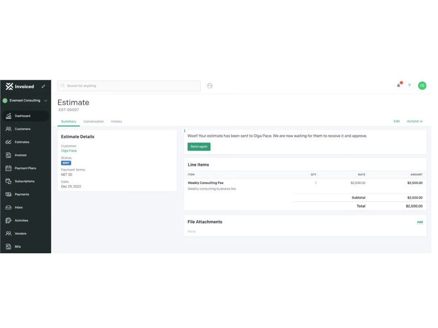Select the Summary tab
The height and width of the screenshot is (328, 438).
point(69,122)
